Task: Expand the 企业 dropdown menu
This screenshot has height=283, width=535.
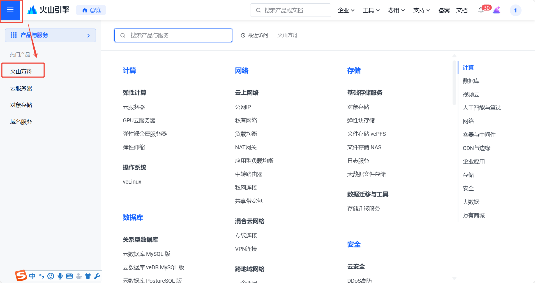Action: [x=346, y=10]
